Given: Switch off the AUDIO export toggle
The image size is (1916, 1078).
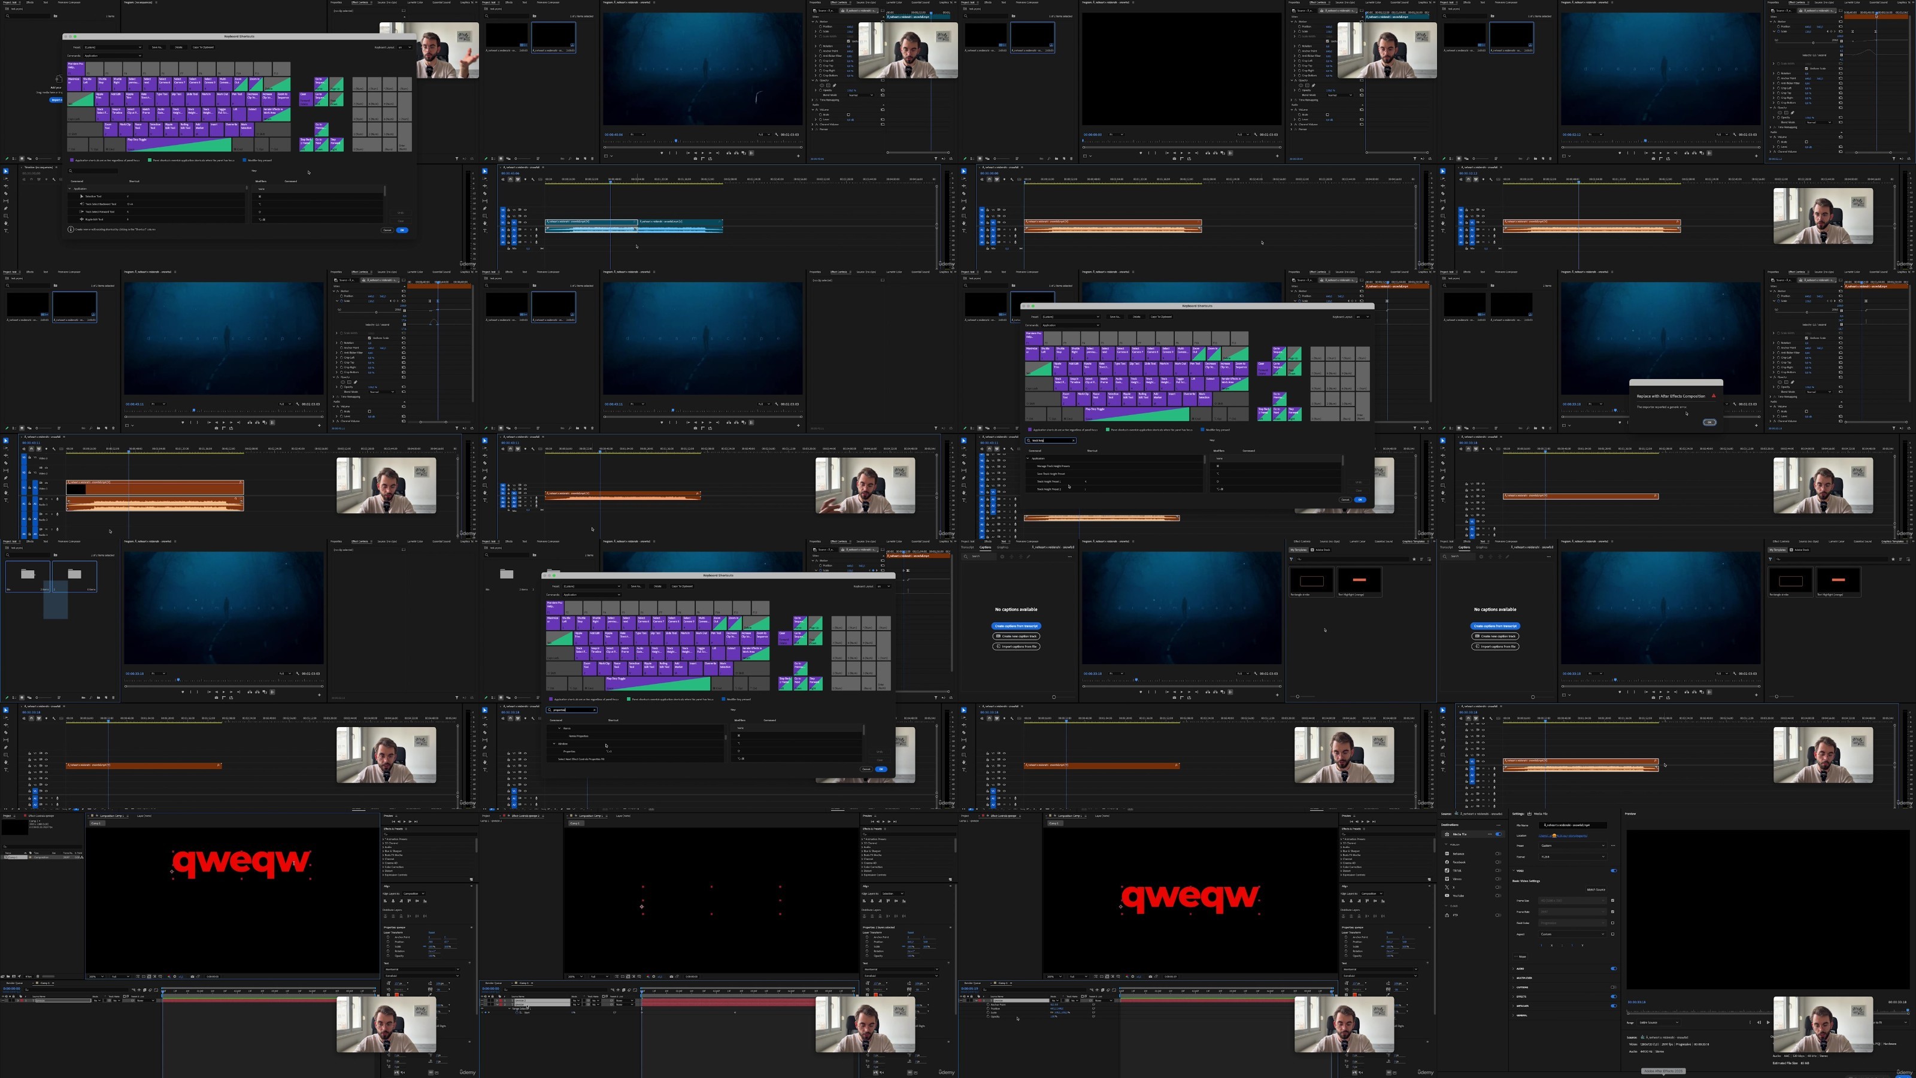Looking at the screenshot, I should pos(1614,968).
